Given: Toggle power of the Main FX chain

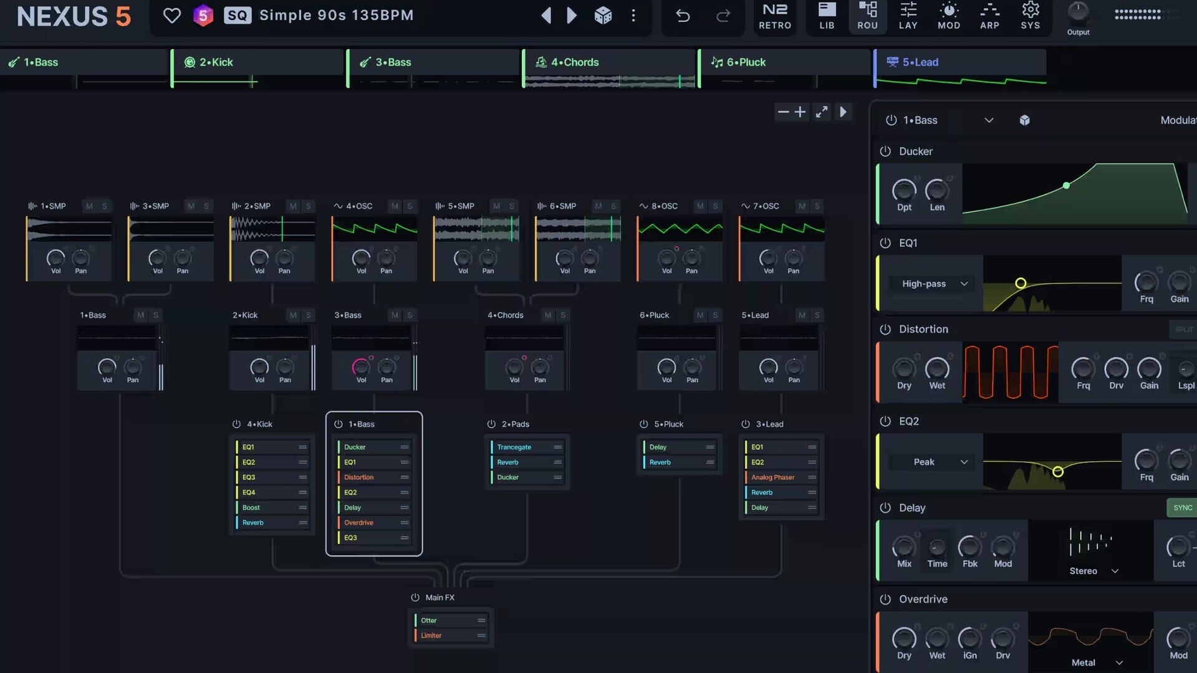Looking at the screenshot, I should tap(415, 598).
